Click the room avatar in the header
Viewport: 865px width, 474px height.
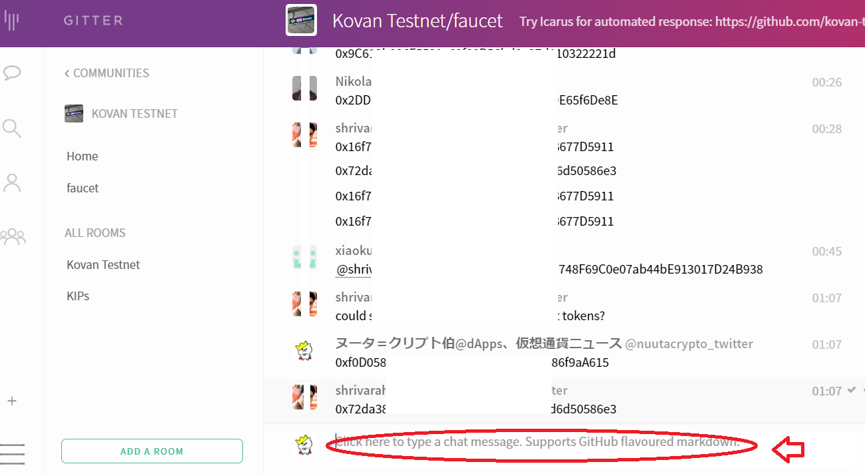click(301, 20)
